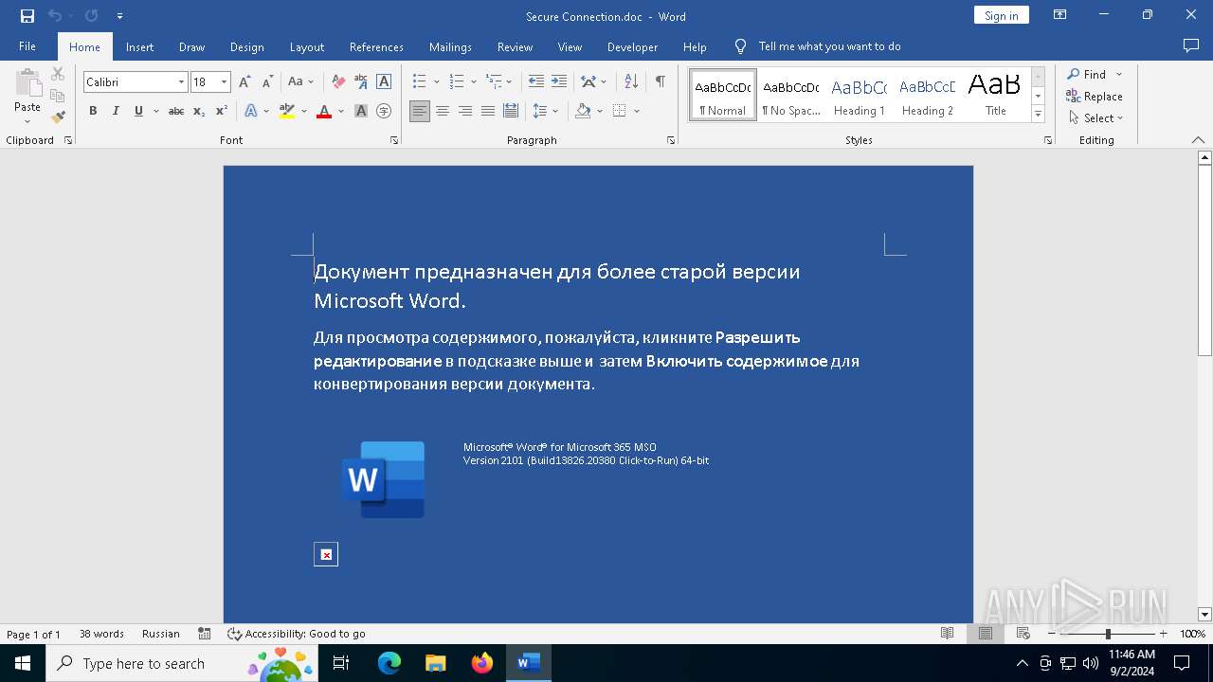Click vertical scrollbar down arrow
The height and width of the screenshot is (682, 1213).
1204,614
